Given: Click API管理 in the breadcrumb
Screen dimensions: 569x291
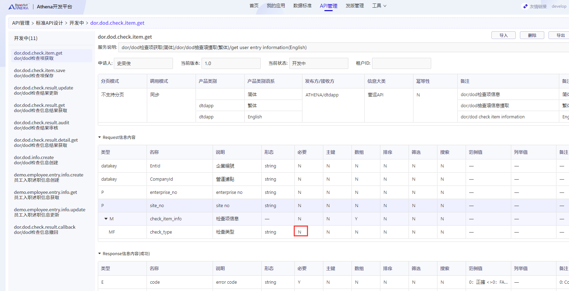Looking at the screenshot, I should pos(21,23).
